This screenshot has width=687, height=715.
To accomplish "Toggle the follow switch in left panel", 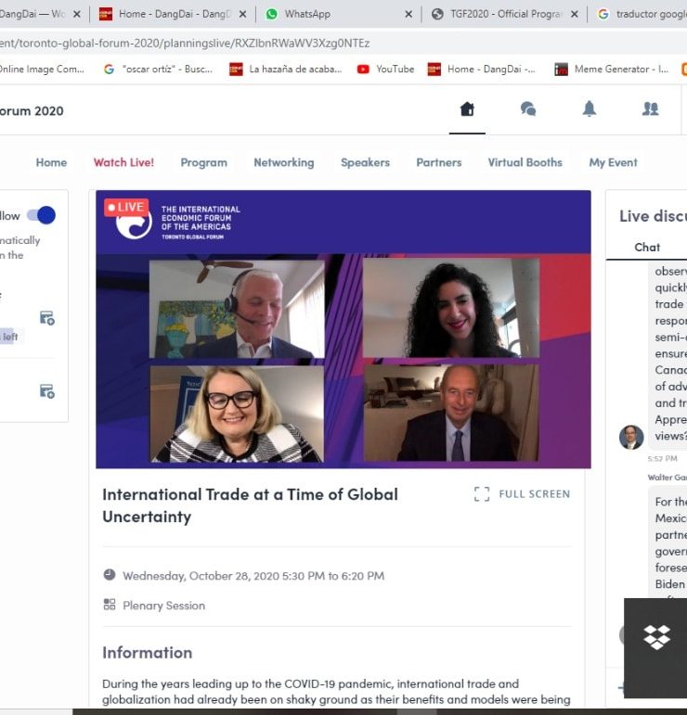I will (42, 215).
